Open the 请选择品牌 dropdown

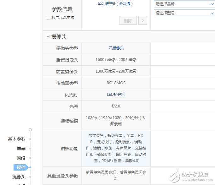(x=184, y=4)
